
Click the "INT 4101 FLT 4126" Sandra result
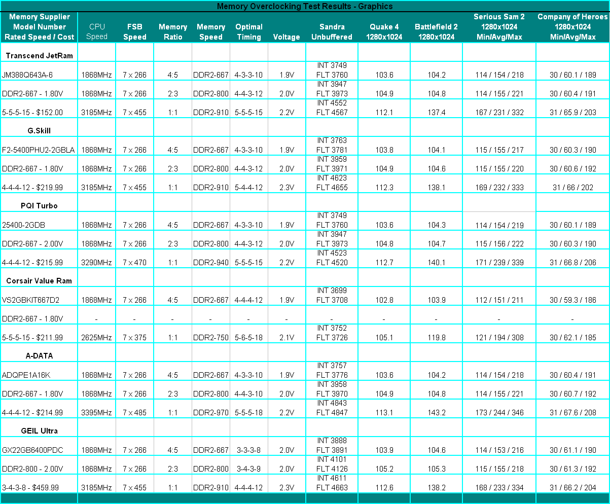pos(332,463)
